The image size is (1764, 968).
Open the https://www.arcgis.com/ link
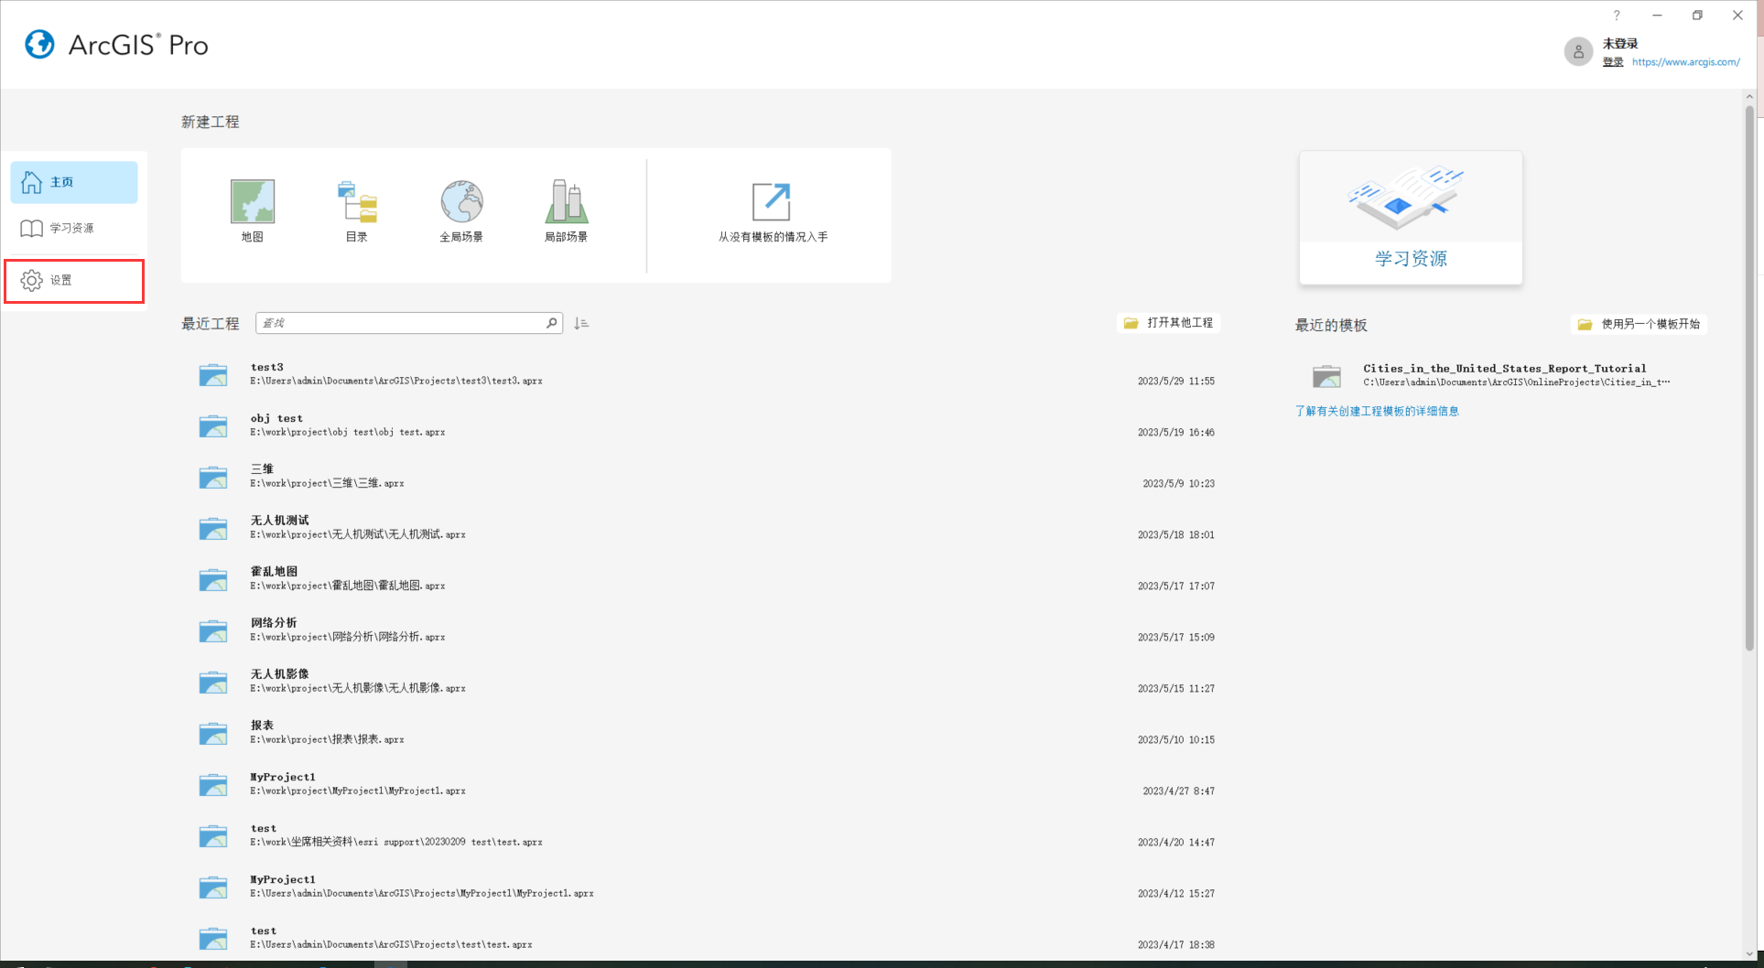[x=1686, y=62]
